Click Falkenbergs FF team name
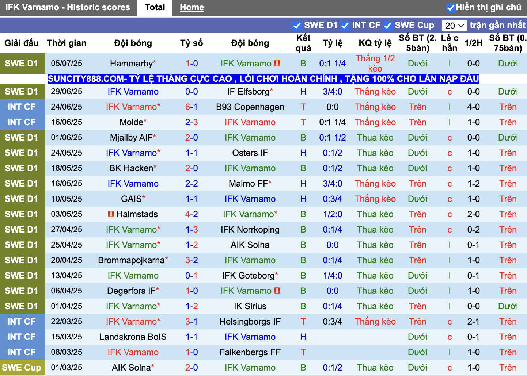This screenshot has width=527, height=376. point(250,352)
